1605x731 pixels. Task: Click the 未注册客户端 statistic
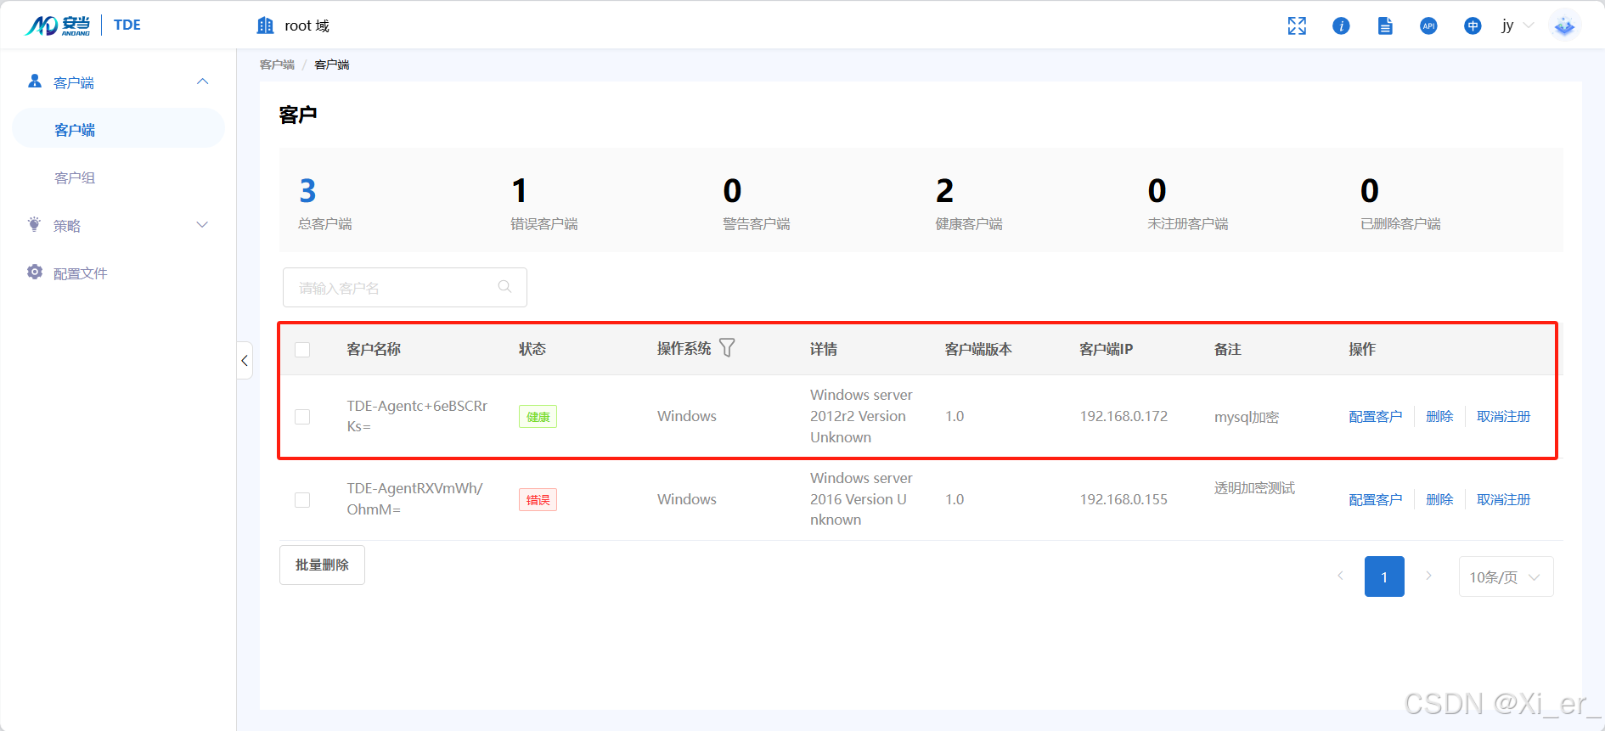coord(1187,203)
